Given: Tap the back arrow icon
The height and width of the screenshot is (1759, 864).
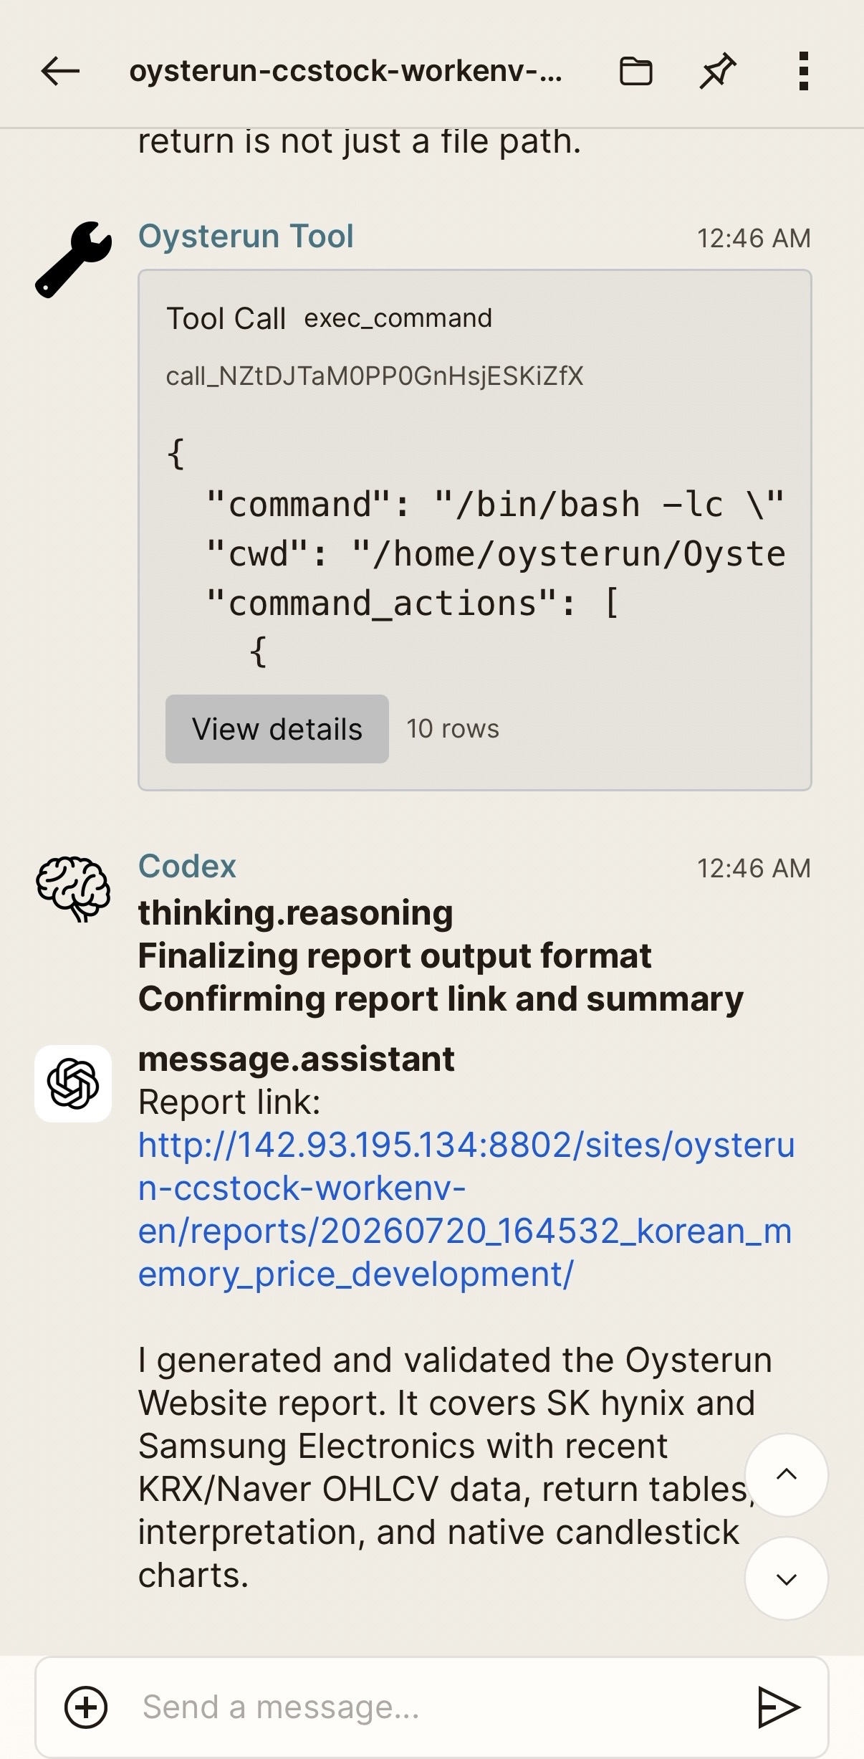Looking at the screenshot, I should (x=60, y=71).
